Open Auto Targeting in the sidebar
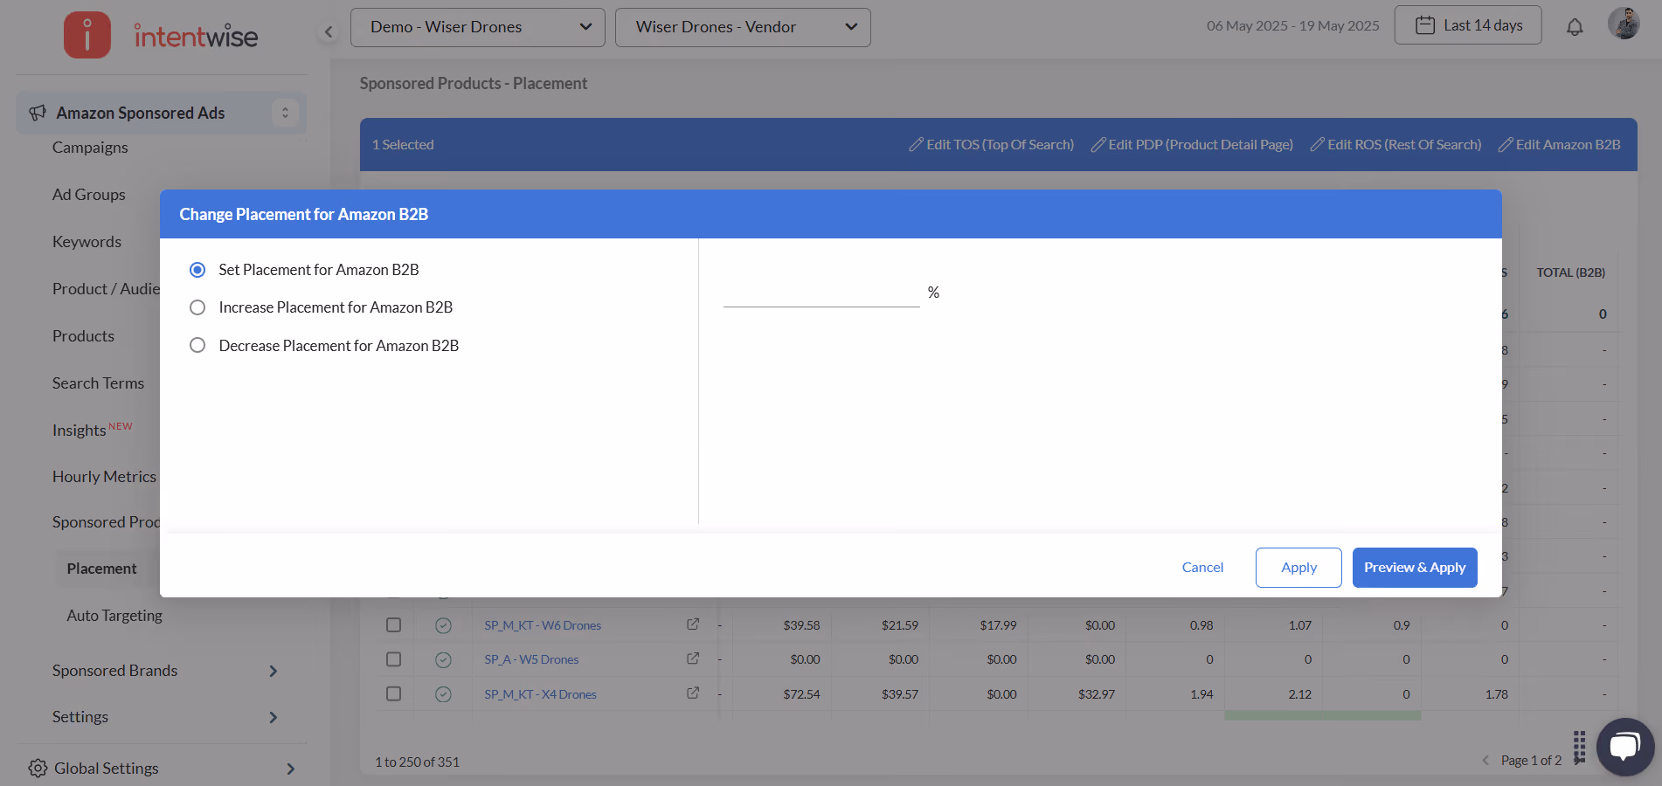This screenshot has width=1662, height=786. pos(114,616)
